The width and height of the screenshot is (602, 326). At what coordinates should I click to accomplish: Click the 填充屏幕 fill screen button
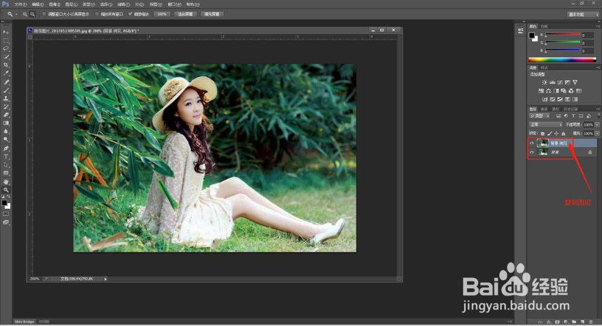point(212,14)
